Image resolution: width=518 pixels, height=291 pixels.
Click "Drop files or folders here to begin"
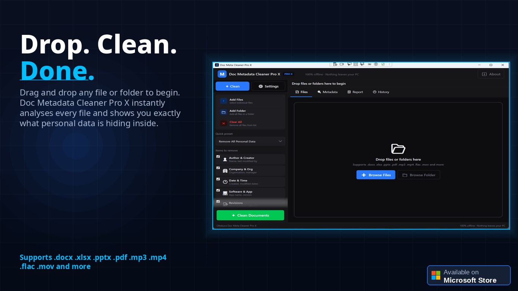point(319,84)
